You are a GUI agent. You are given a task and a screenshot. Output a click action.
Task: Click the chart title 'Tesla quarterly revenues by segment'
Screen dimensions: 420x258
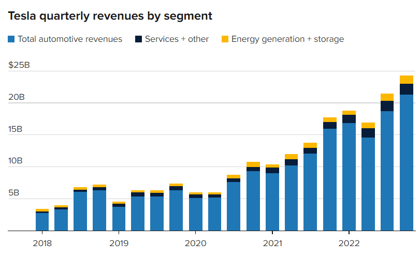[110, 16]
